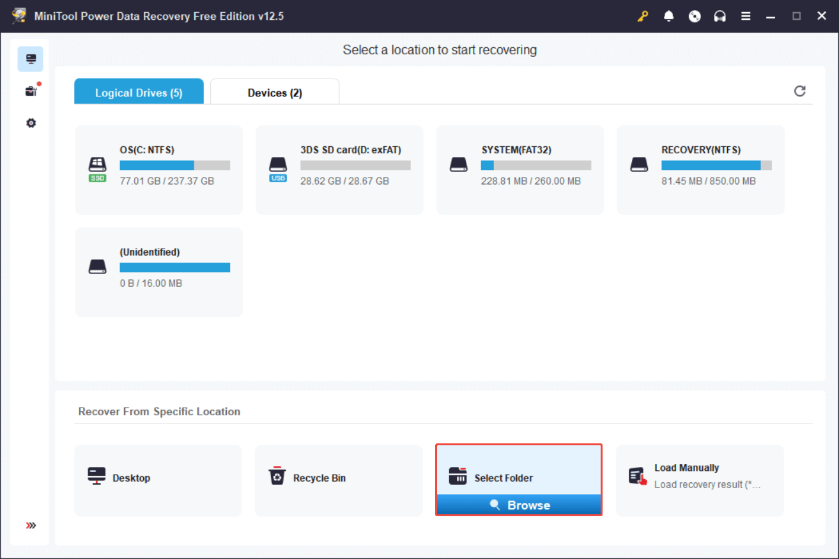This screenshot has height=559, width=839.
Task: Select the Logical Drives tab
Action: pos(139,93)
